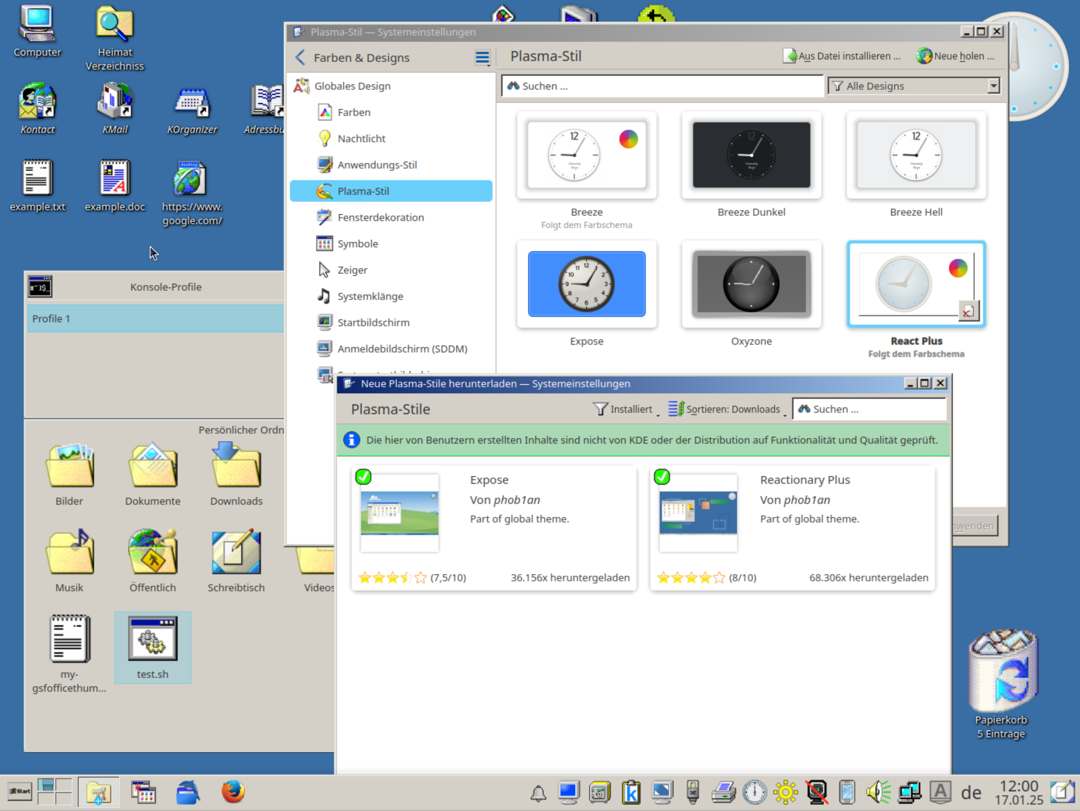Select Zeiger in sidebar
Screen dimensions: 1080x811
tap(391, 270)
